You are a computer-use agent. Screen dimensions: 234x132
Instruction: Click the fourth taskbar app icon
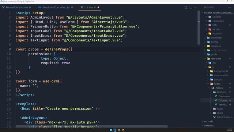tap(123, 130)
